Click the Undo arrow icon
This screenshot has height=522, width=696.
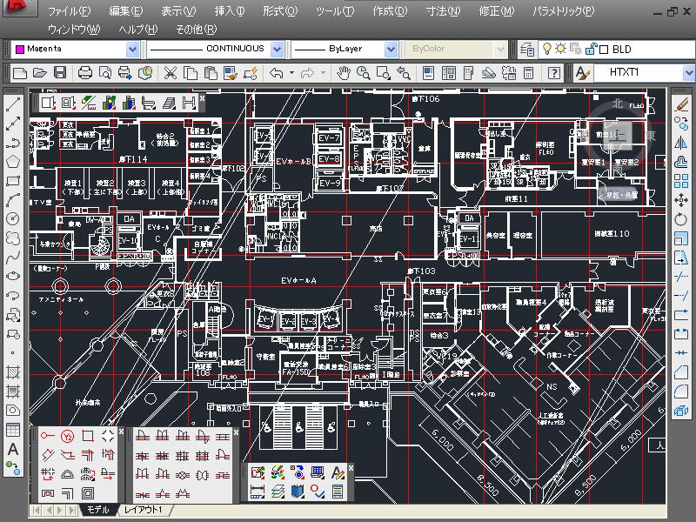point(277,74)
